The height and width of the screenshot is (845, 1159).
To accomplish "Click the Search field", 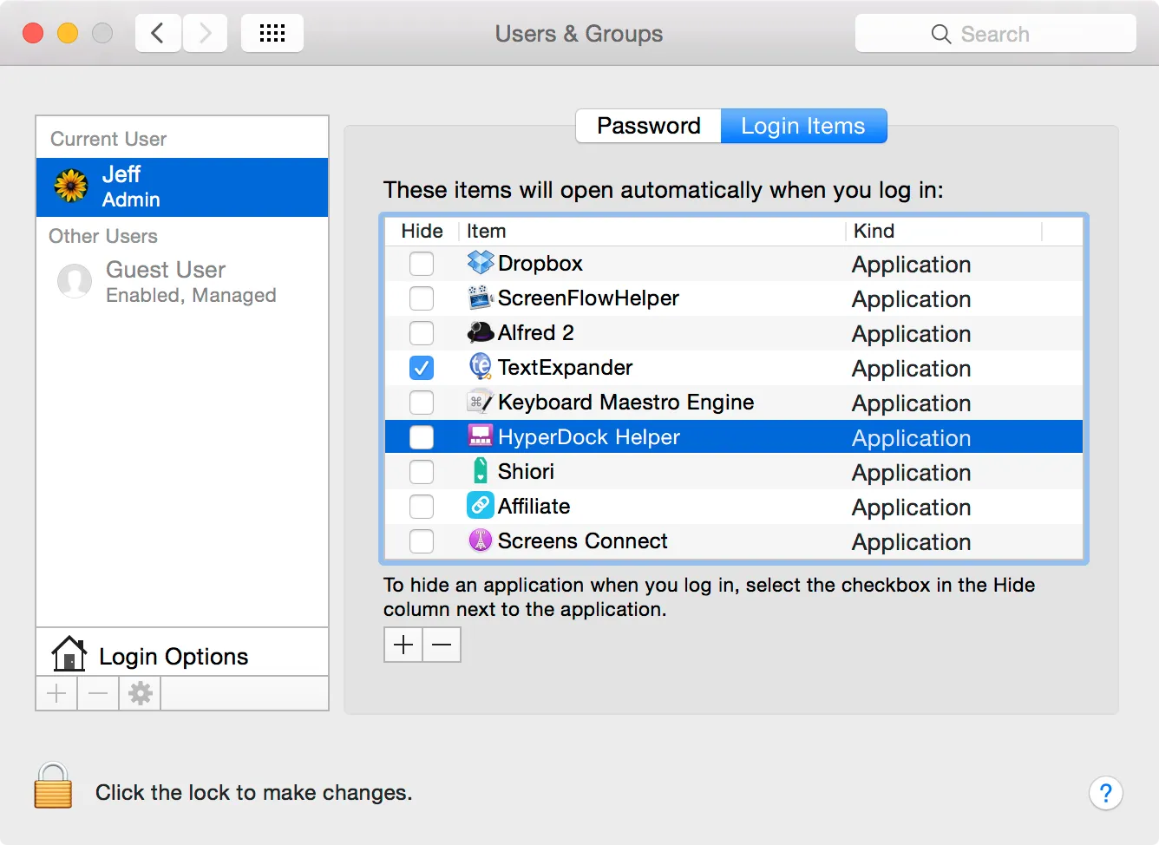I will click(x=995, y=34).
